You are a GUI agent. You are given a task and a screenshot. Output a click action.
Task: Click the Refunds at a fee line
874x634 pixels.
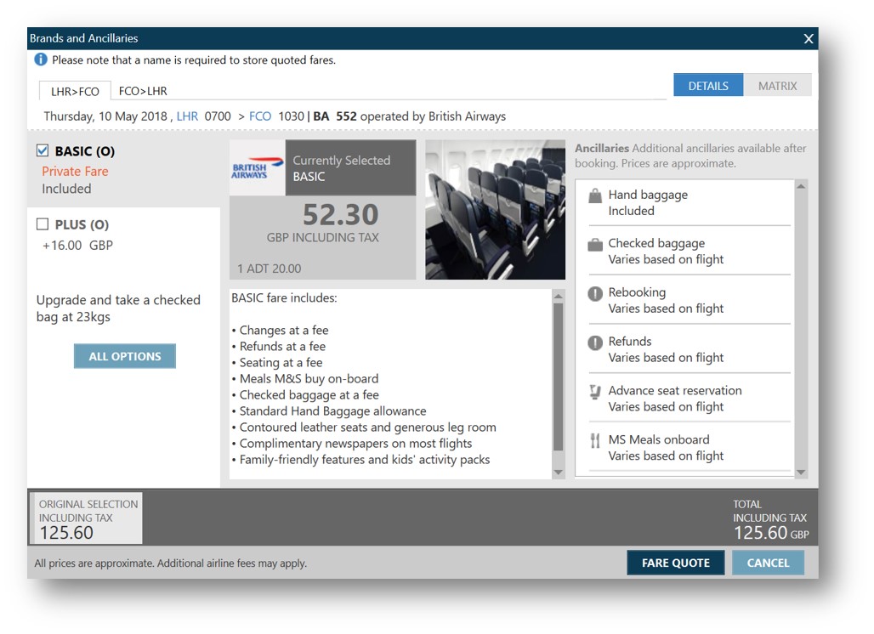coord(278,347)
